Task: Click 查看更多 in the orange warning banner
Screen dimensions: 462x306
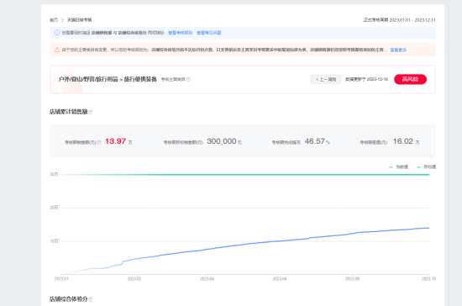Action: (x=398, y=50)
